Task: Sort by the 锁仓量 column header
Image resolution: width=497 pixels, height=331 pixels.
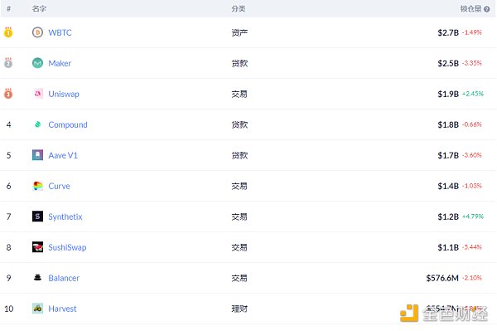Action: pyautogui.click(x=471, y=9)
